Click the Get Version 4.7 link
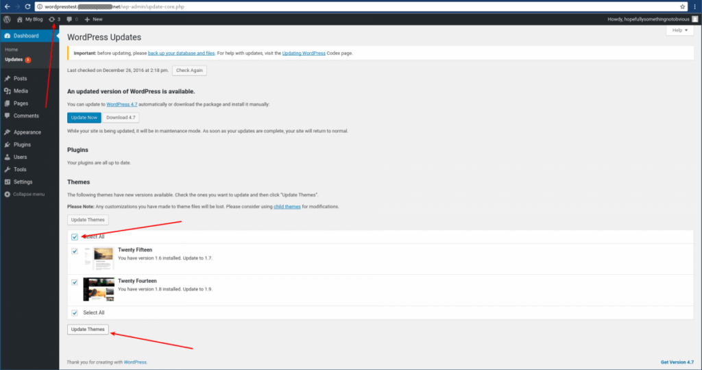This screenshot has height=370, width=702. pyautogui.click(x=677, y=362)
